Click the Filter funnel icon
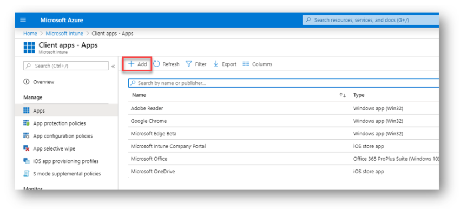 [189, 64]
